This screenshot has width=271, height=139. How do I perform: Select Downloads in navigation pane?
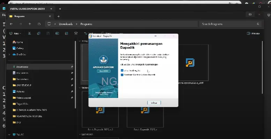click(40, 67)
